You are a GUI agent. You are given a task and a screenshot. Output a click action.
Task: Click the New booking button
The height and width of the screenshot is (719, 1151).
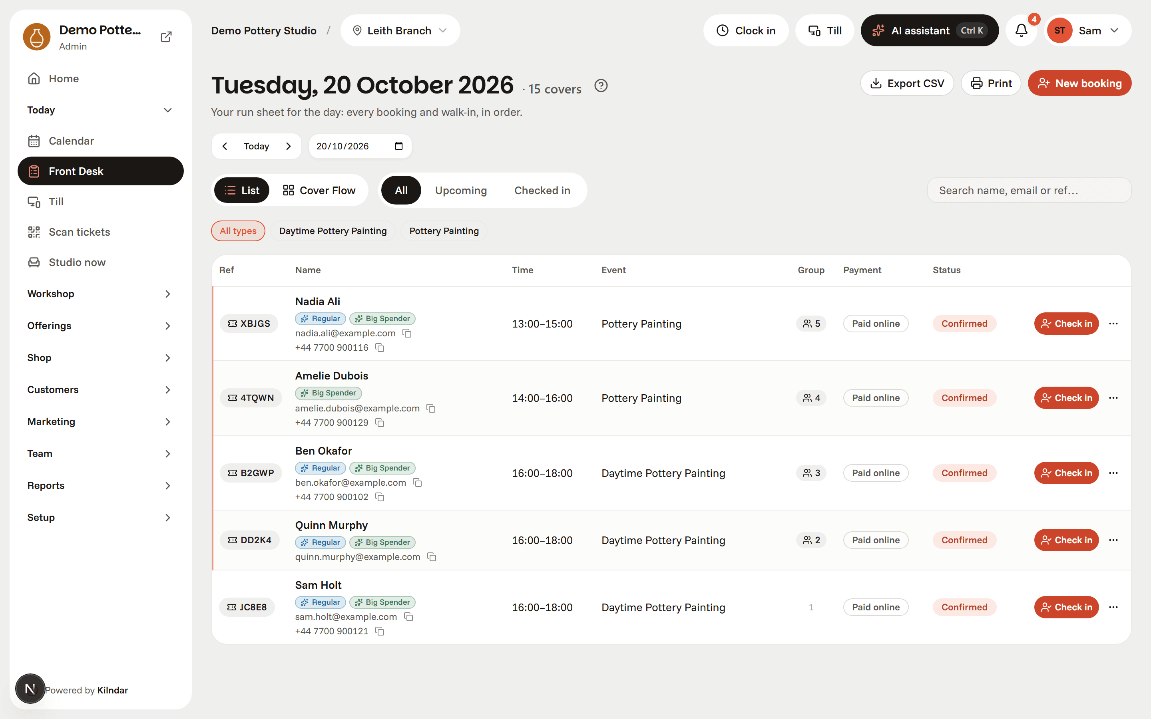coord(1079,83)
